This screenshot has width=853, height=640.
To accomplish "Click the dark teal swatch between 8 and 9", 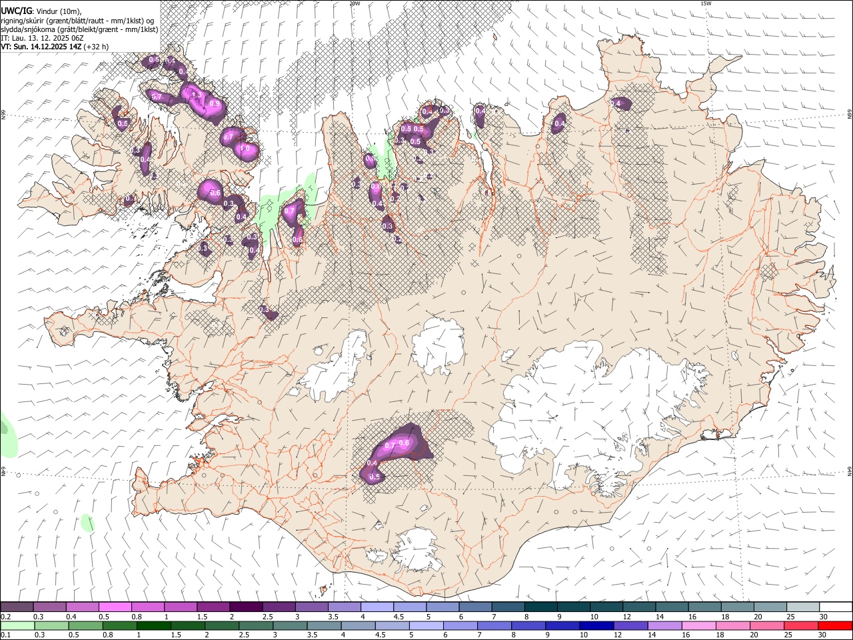I will pos(540,607).
